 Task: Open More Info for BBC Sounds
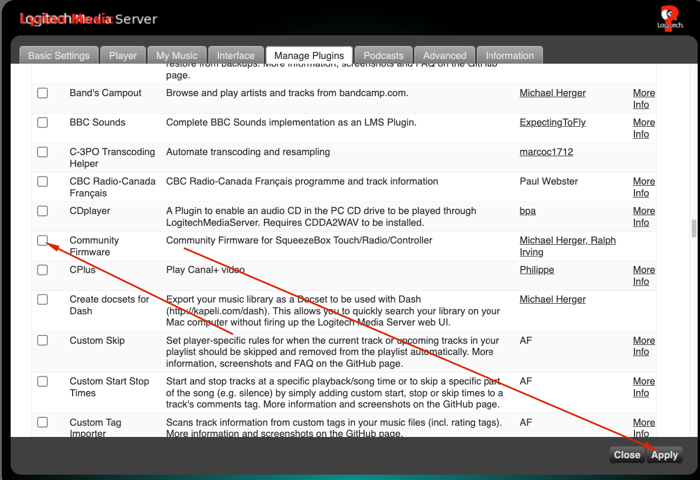(643, 128)
